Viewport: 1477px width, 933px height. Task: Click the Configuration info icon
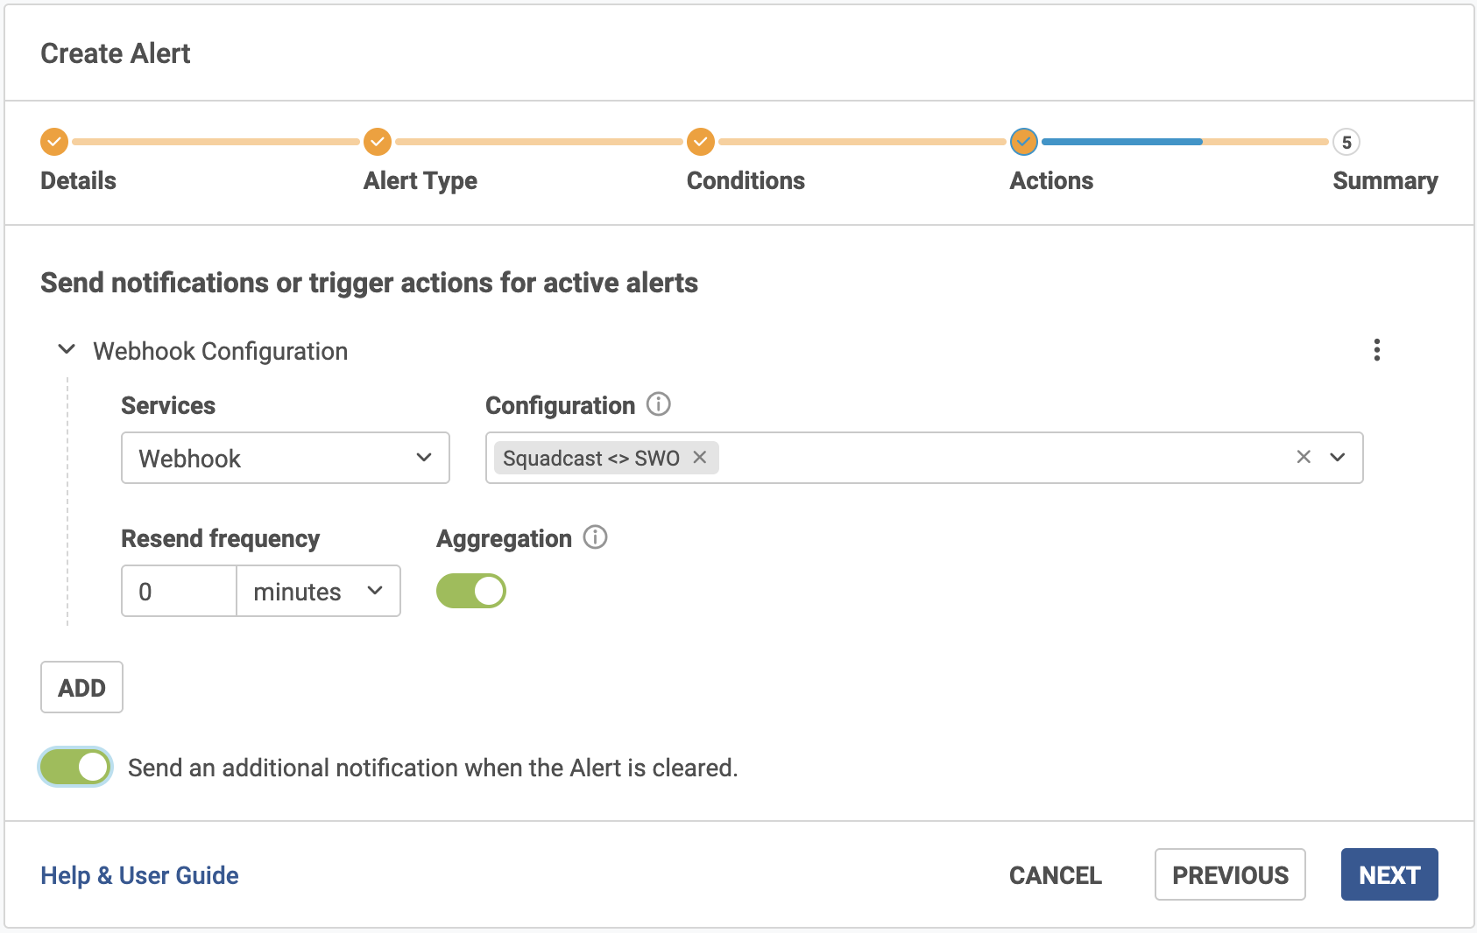(658, 404)
